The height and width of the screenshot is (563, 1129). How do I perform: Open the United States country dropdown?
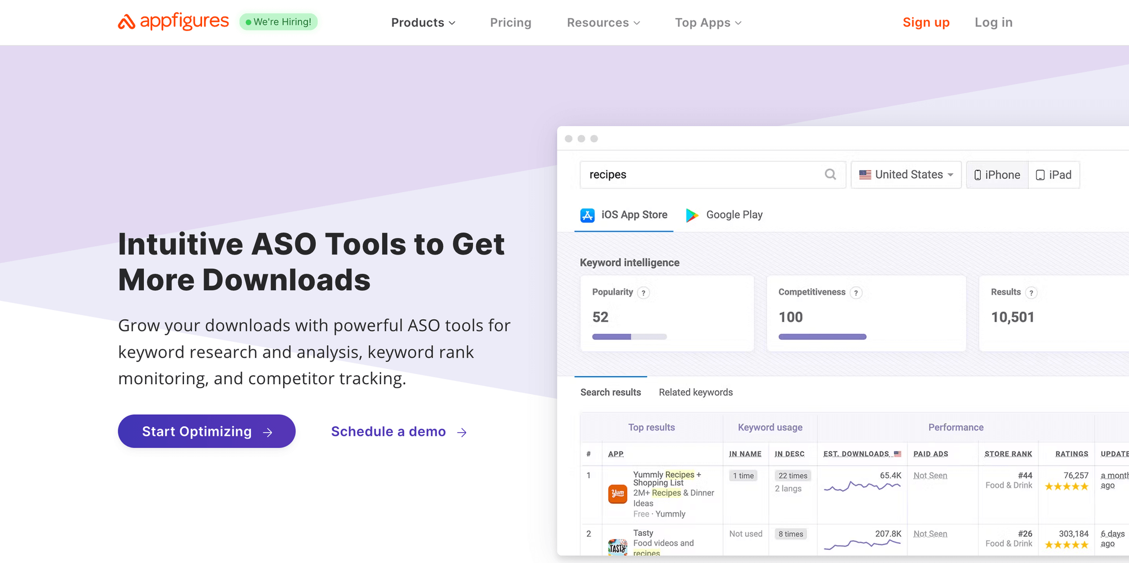906,175
